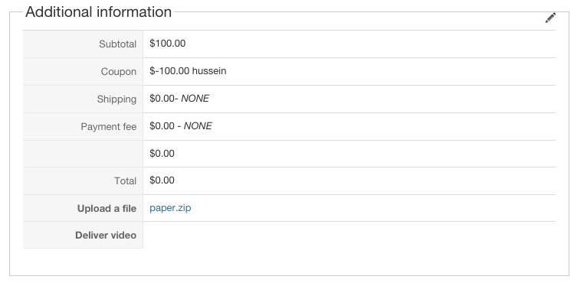Click the empty Deliver video value cell

coord(349,235)
